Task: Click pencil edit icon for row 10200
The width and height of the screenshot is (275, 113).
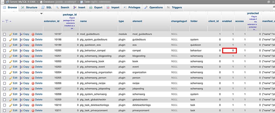Action: coord(11,51)
